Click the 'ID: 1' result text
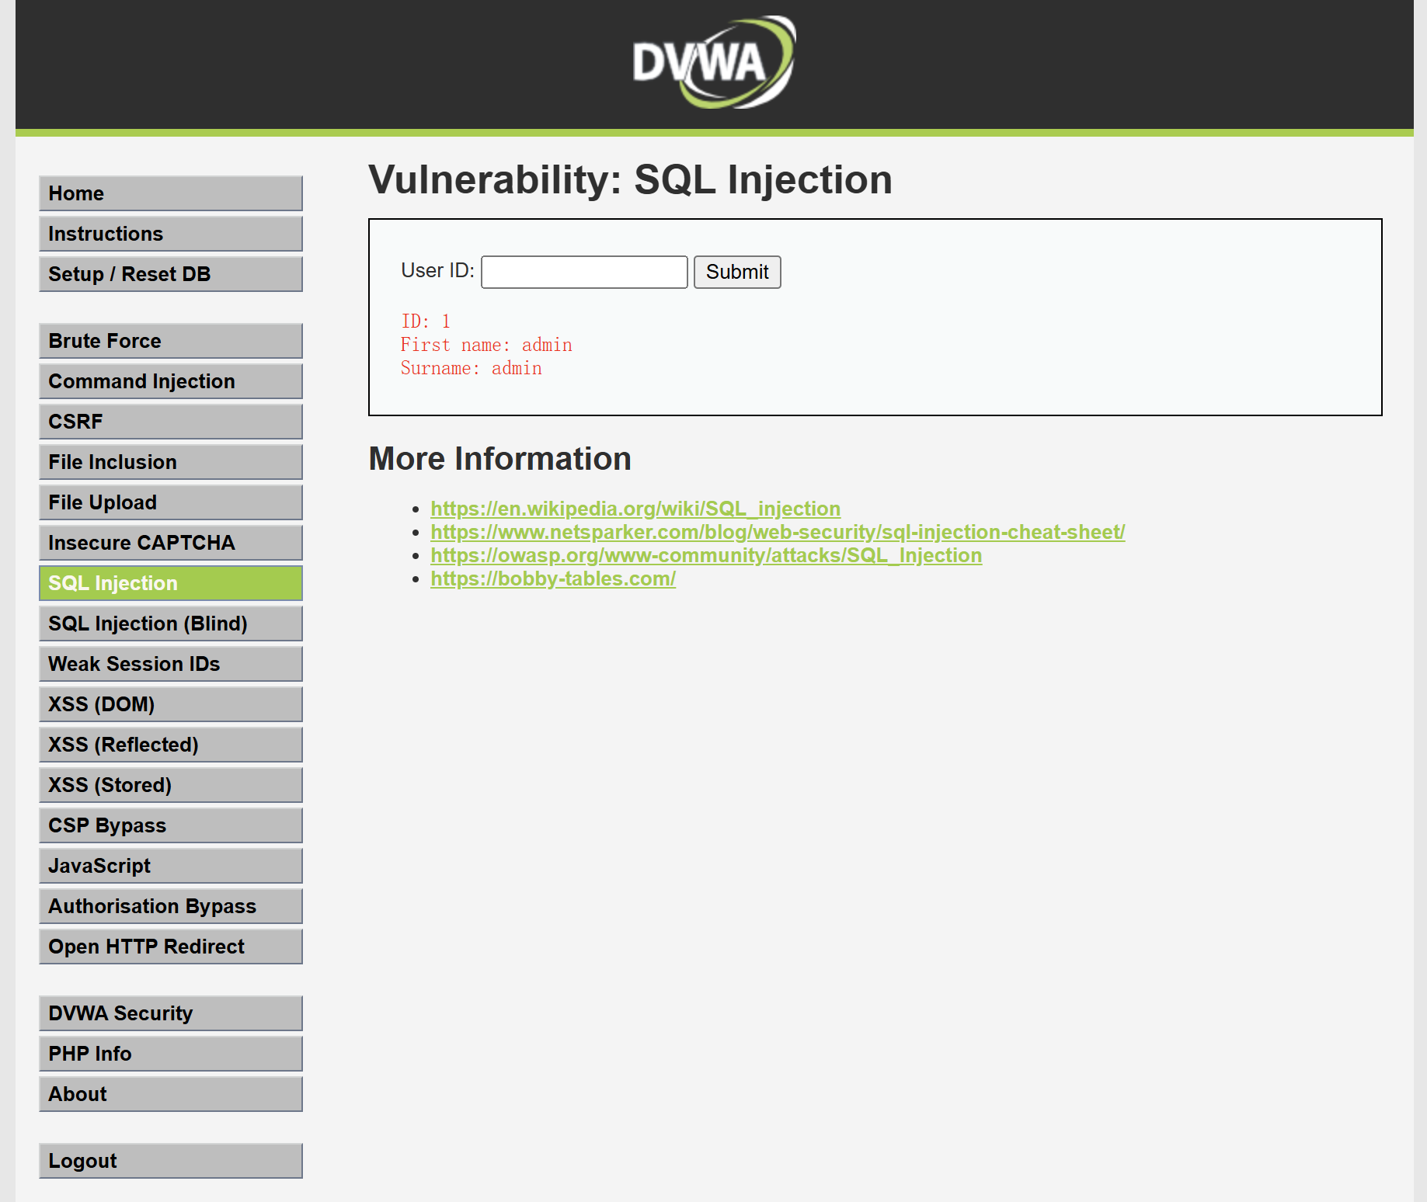 tap(426, 321)
